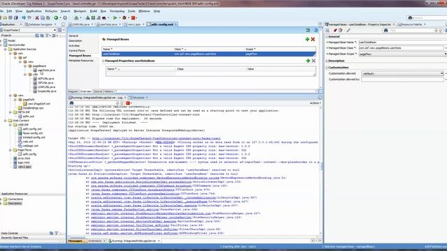Collapse the Page Flows folder node
This screenshot has height=251, width=447.
(x=10, y=150)
